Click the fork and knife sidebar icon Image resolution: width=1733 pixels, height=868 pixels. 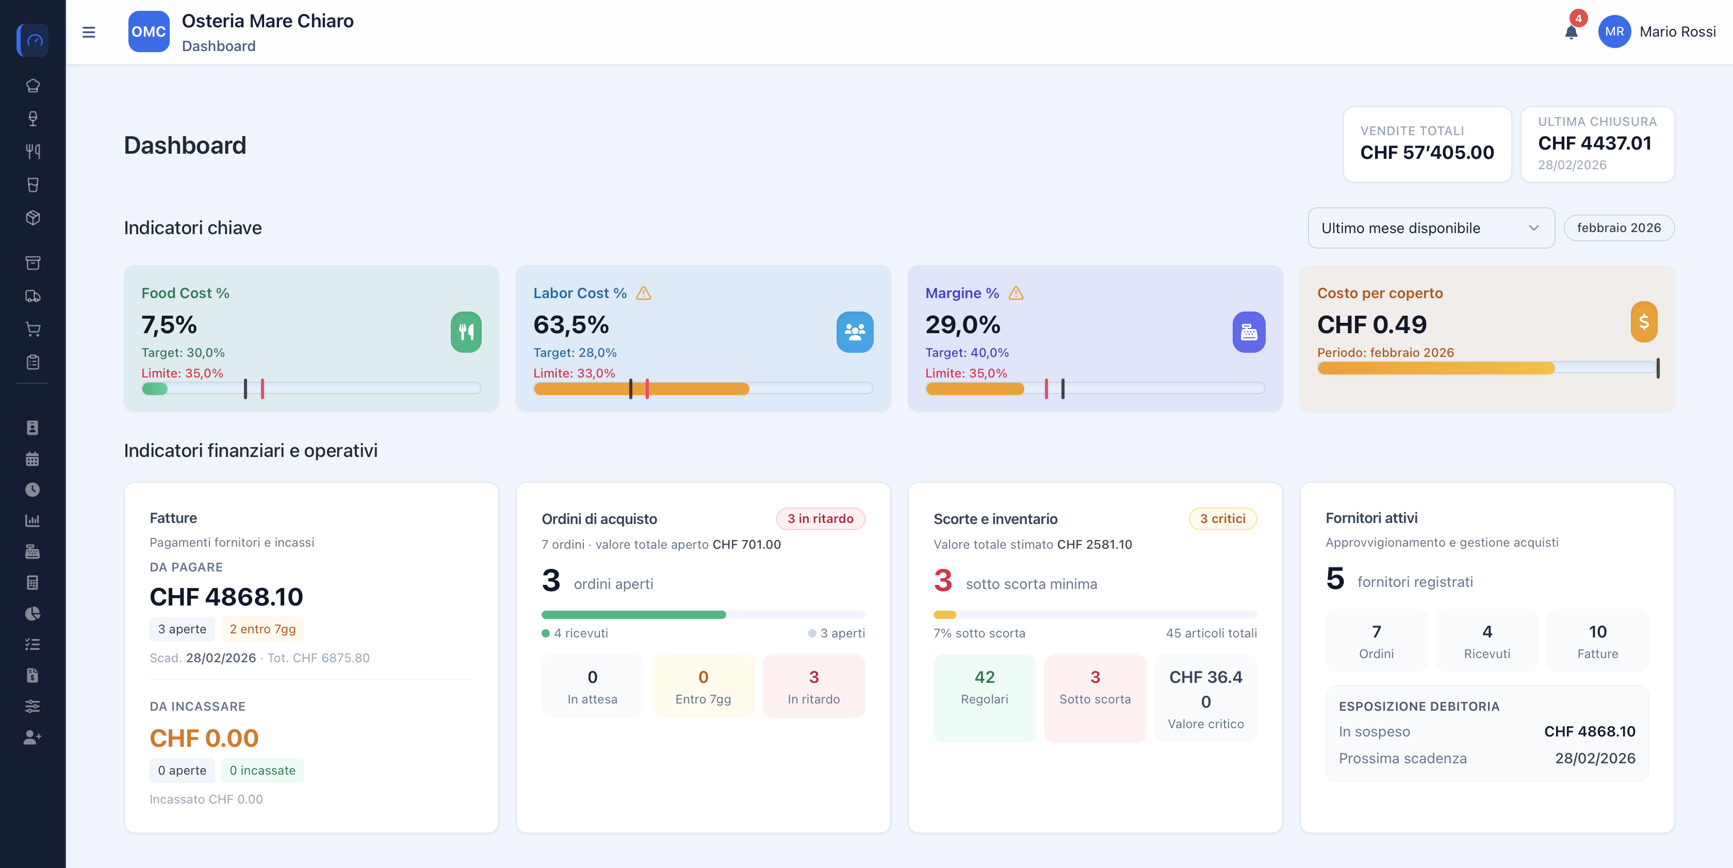click(x=32, y=152)
